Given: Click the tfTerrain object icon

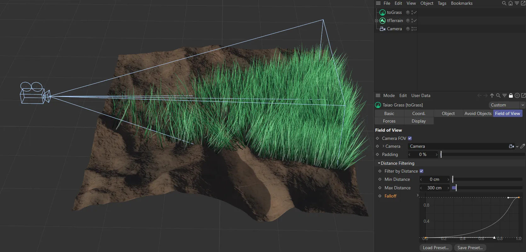Looking at the screenshot, I should pos(382,21).
